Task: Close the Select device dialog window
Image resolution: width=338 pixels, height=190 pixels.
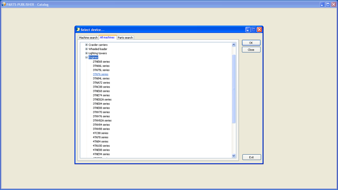Action: (259, 30)
